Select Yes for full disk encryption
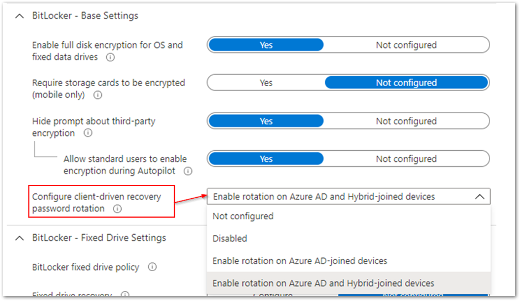Image resolution: width=520 pixels, height=301 pixels. coord(266,45)
